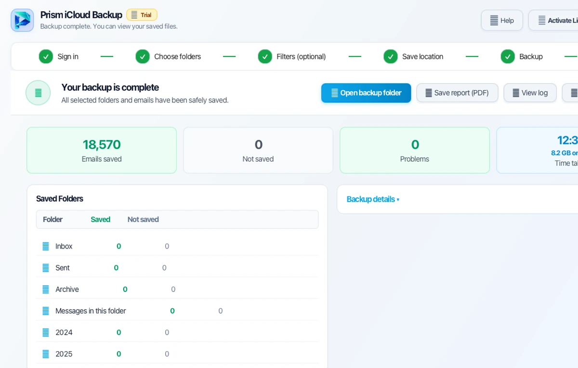Click the Sign in green checkmark
Screen dimensions: 578x368
[x=46, y=56]
